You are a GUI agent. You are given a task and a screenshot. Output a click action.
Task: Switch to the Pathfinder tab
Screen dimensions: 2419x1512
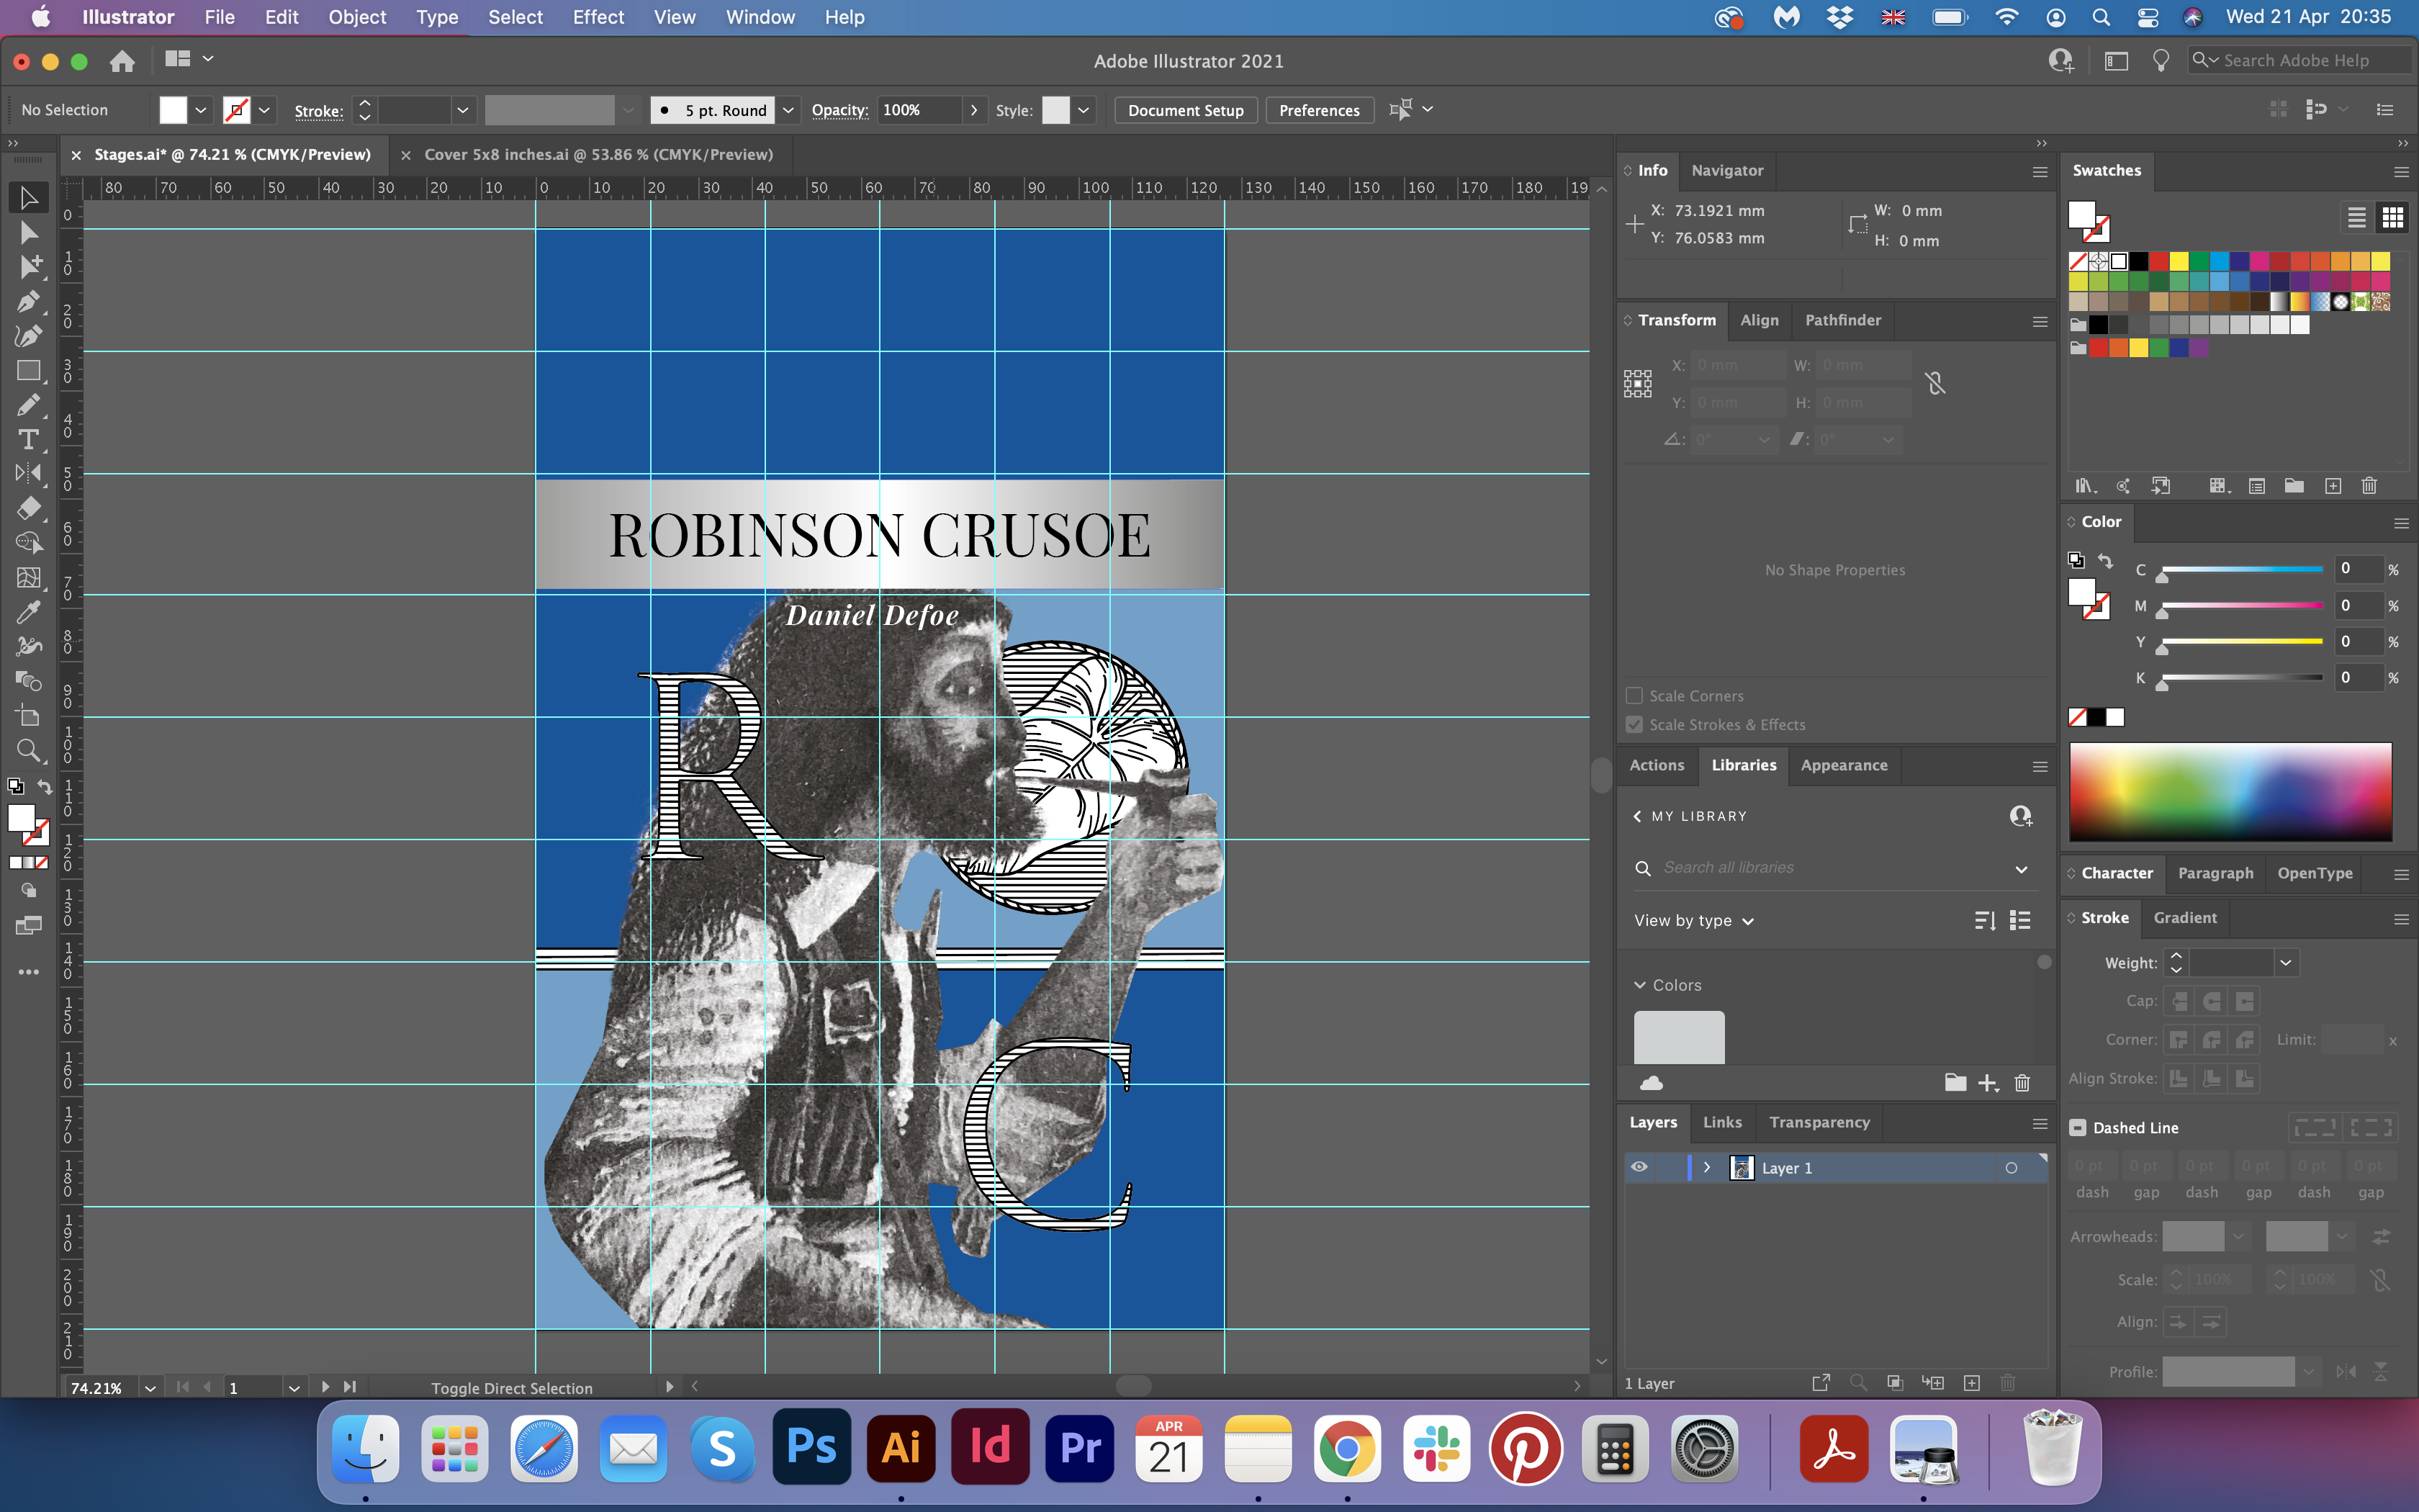tap(1842, 320)
